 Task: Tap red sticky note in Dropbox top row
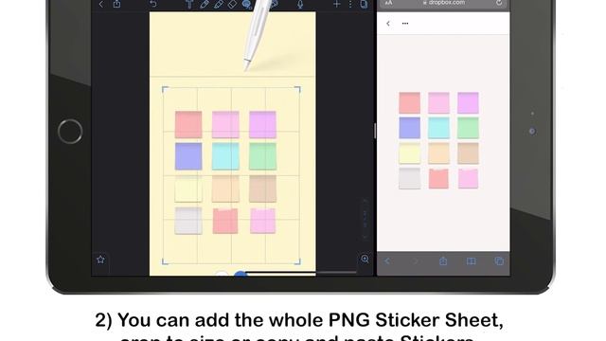tap(410, 103)
